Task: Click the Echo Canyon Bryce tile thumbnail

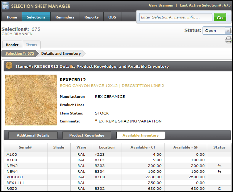Action: click(31, 100)
